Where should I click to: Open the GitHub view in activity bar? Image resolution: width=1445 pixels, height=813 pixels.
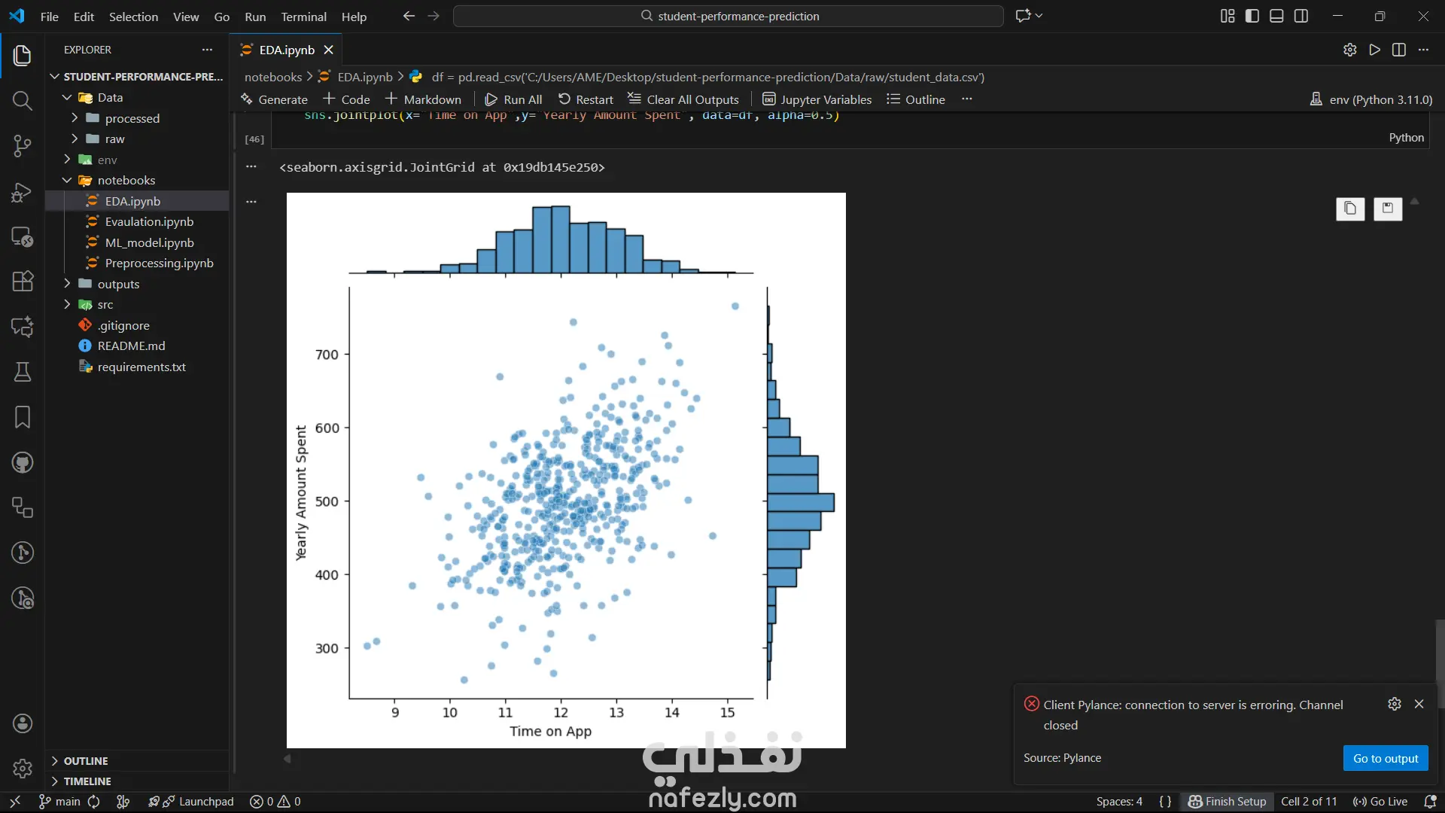coord(23,462)
